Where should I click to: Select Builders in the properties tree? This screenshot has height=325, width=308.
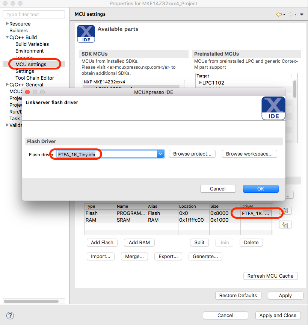(18, 30)
